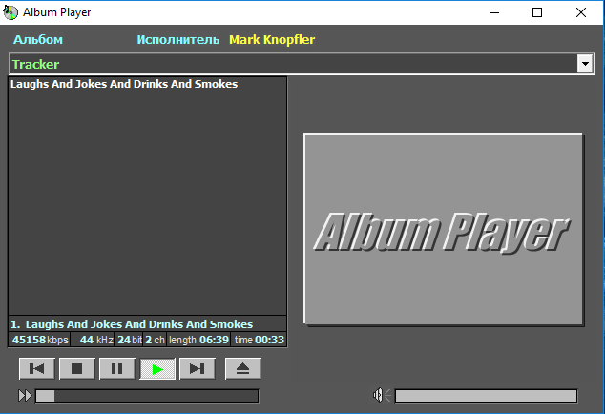Minimize the Album Player window

click(494, 12)
